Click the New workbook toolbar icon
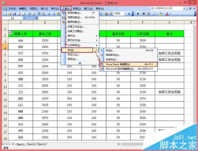 pos(6,13)
